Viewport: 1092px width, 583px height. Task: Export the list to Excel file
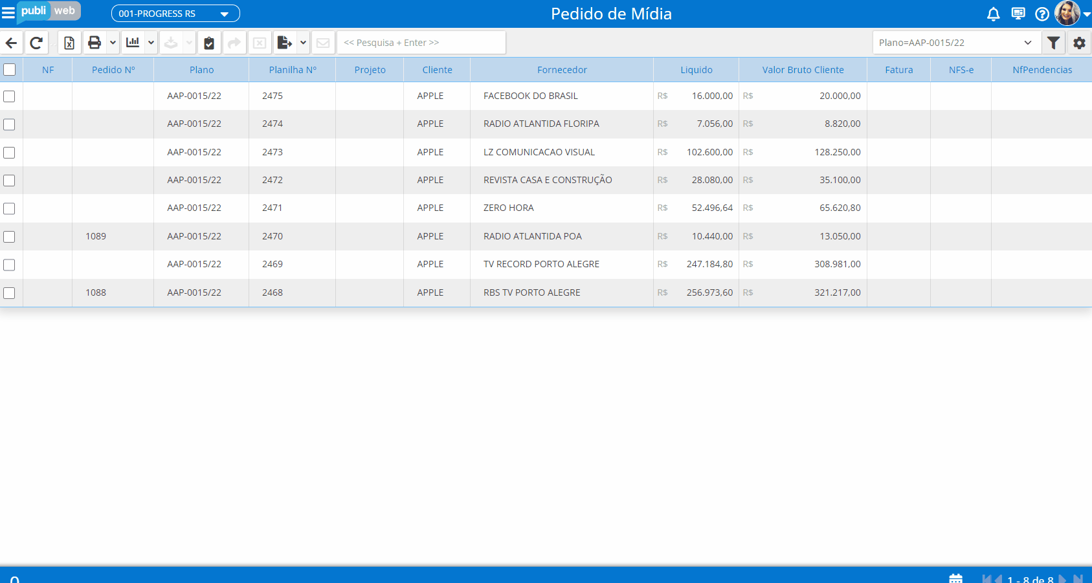[x=69, y=43]
